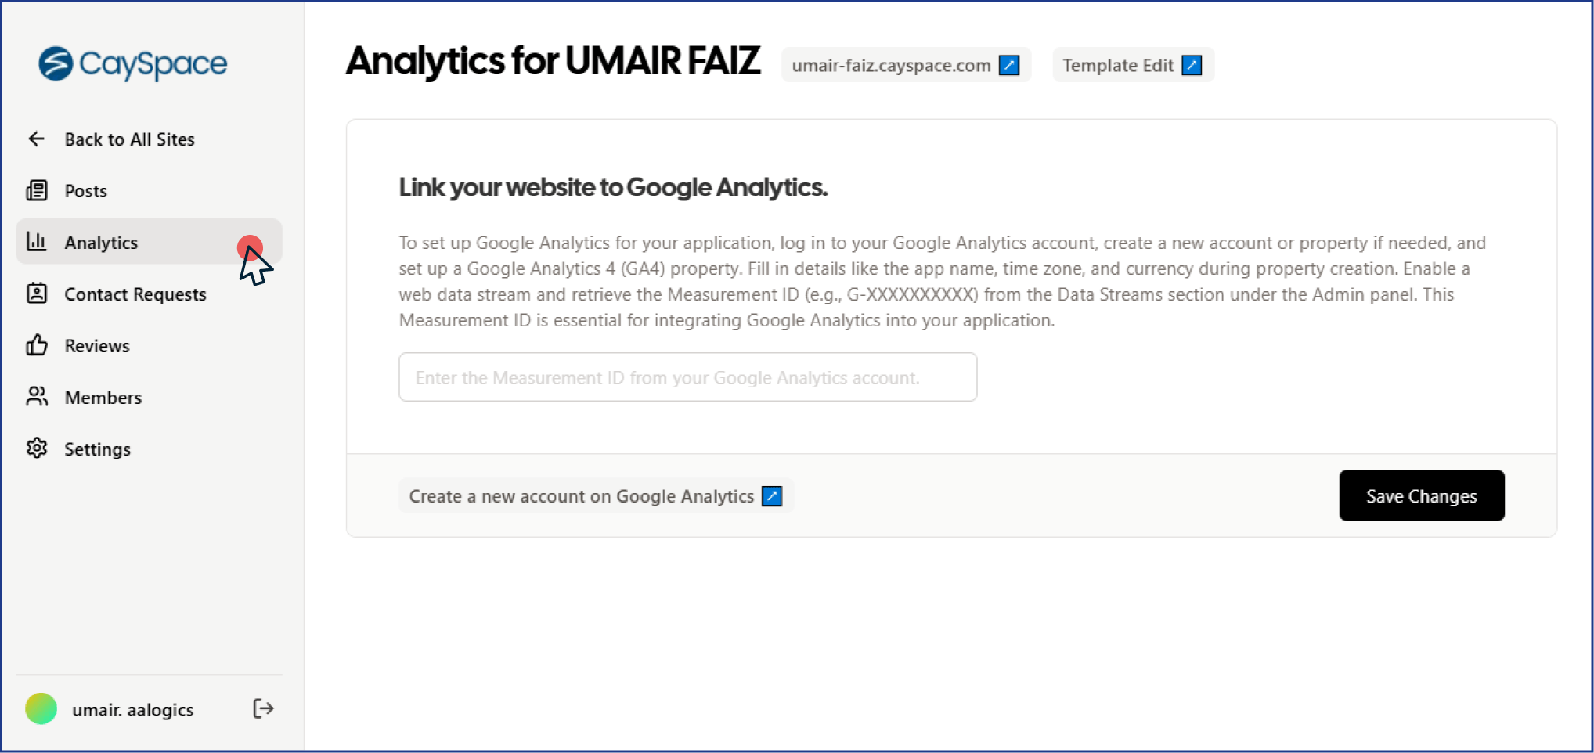
Task: Click the Posts newspaper icon
Action: (x=37, y=190)
